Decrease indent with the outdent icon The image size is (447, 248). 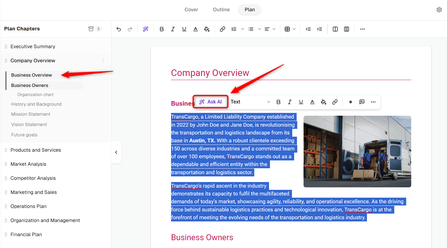[308, 29]
